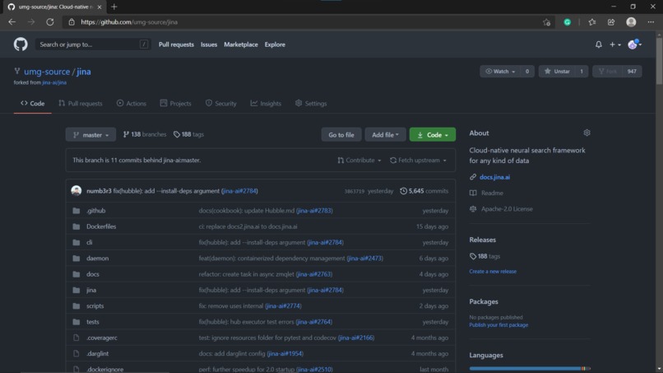Click the docs.jina.ai link icon
The width and height of the screenshot is (663, 373).
(473, 177)
